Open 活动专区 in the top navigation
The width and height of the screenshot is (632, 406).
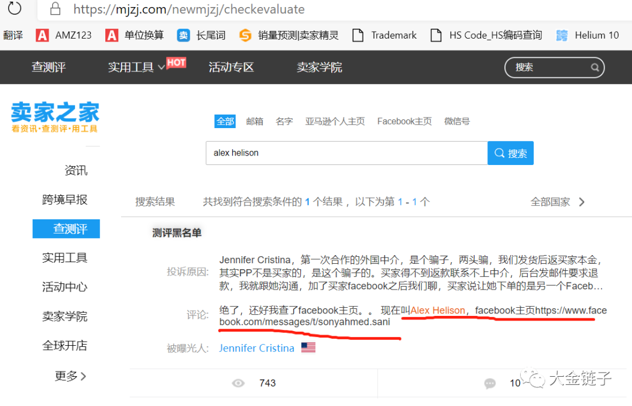231,67
